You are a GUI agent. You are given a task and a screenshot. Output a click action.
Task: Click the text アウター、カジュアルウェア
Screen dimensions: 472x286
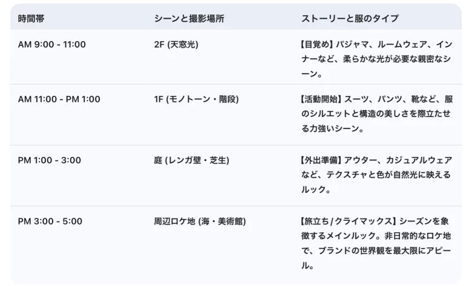click(x=398, y=160)
